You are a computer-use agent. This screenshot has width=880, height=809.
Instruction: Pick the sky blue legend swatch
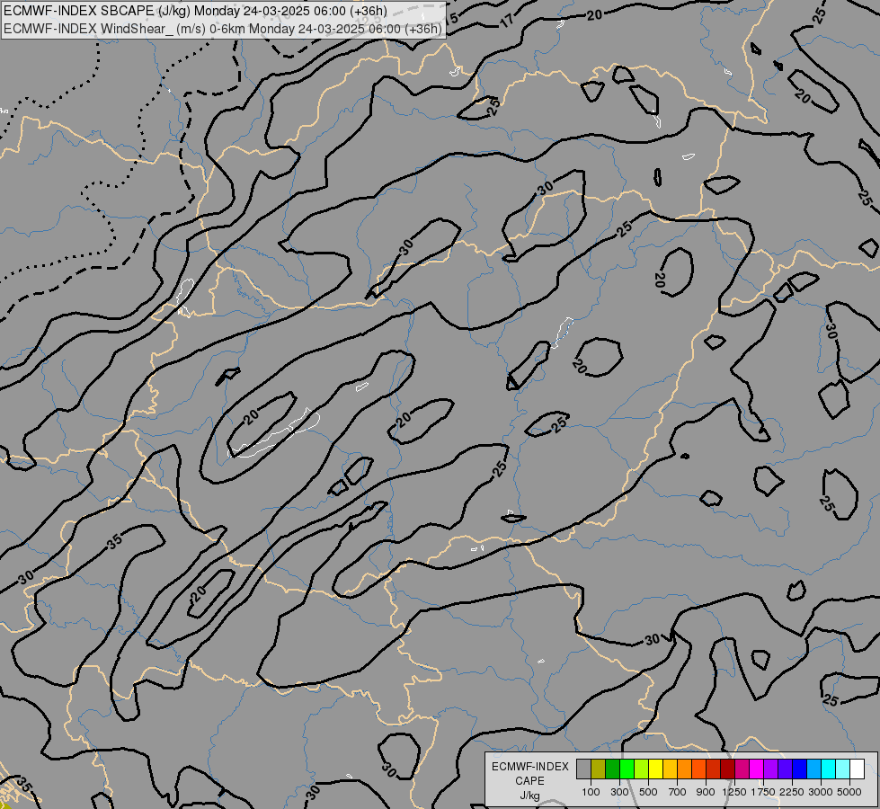[x=813, y=769]
